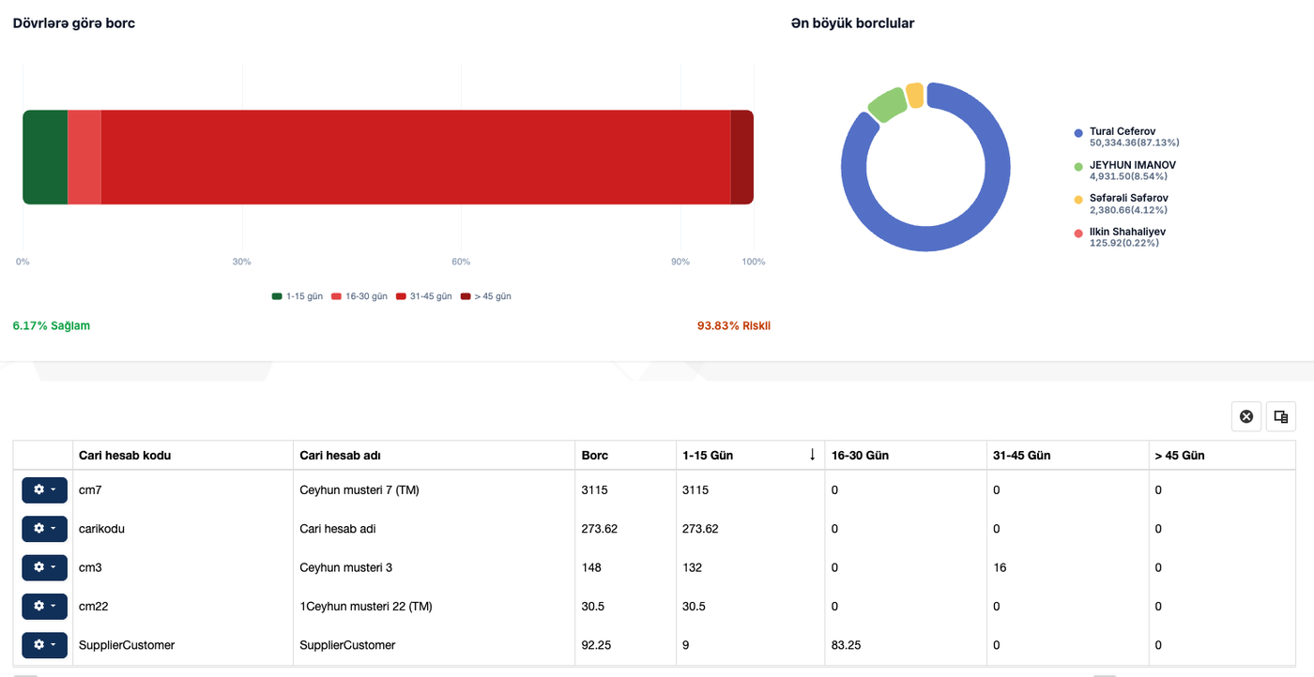Toggle JEYHUN IMANOV in the donut legend

(x=1125, y=170)
